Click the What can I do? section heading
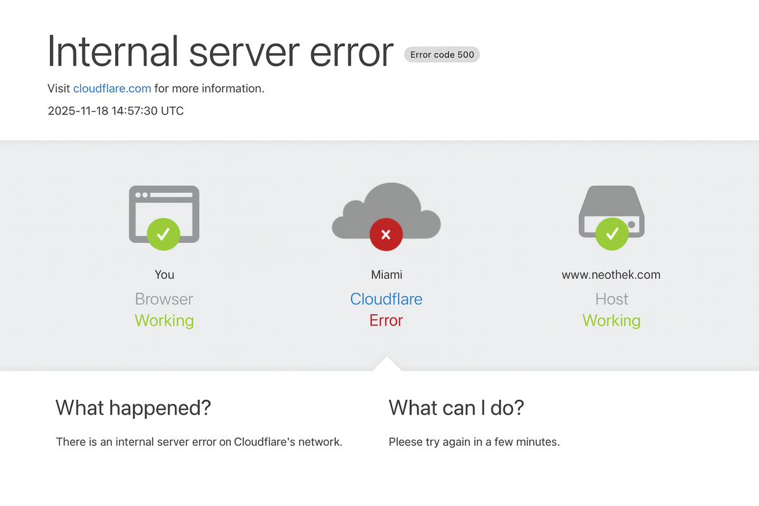 (457, 408)
